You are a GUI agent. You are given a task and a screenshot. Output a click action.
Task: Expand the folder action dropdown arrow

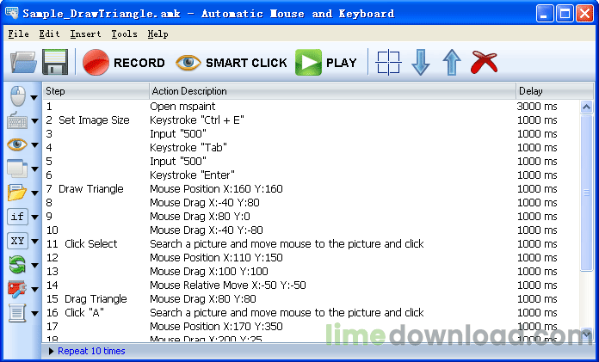pos(34,193)
